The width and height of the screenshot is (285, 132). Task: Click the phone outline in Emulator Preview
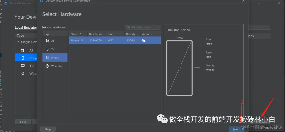[179, 68]
